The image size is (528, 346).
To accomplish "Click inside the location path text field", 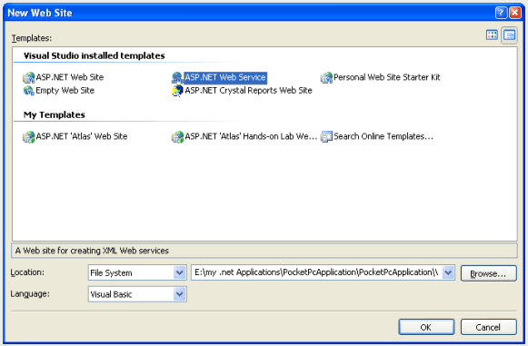I will click(316, 272).
